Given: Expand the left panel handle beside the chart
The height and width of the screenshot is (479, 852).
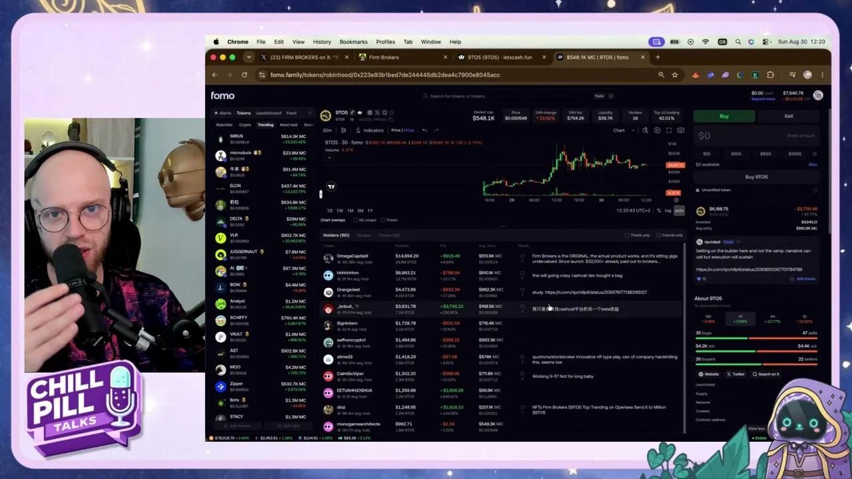Looking at the screenshot, I should coord(320,194).
